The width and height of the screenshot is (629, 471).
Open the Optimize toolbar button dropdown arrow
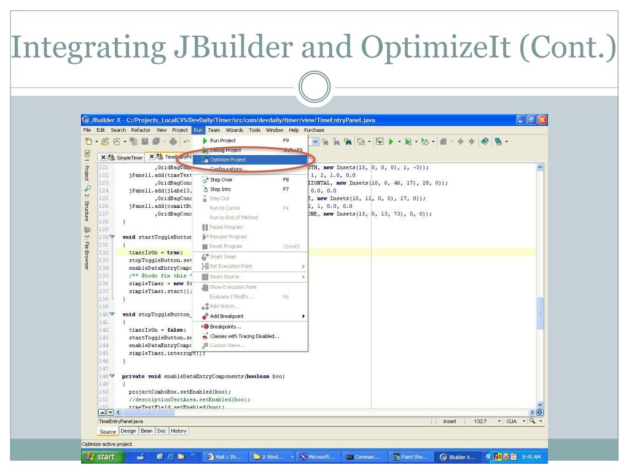click(433, 142)
